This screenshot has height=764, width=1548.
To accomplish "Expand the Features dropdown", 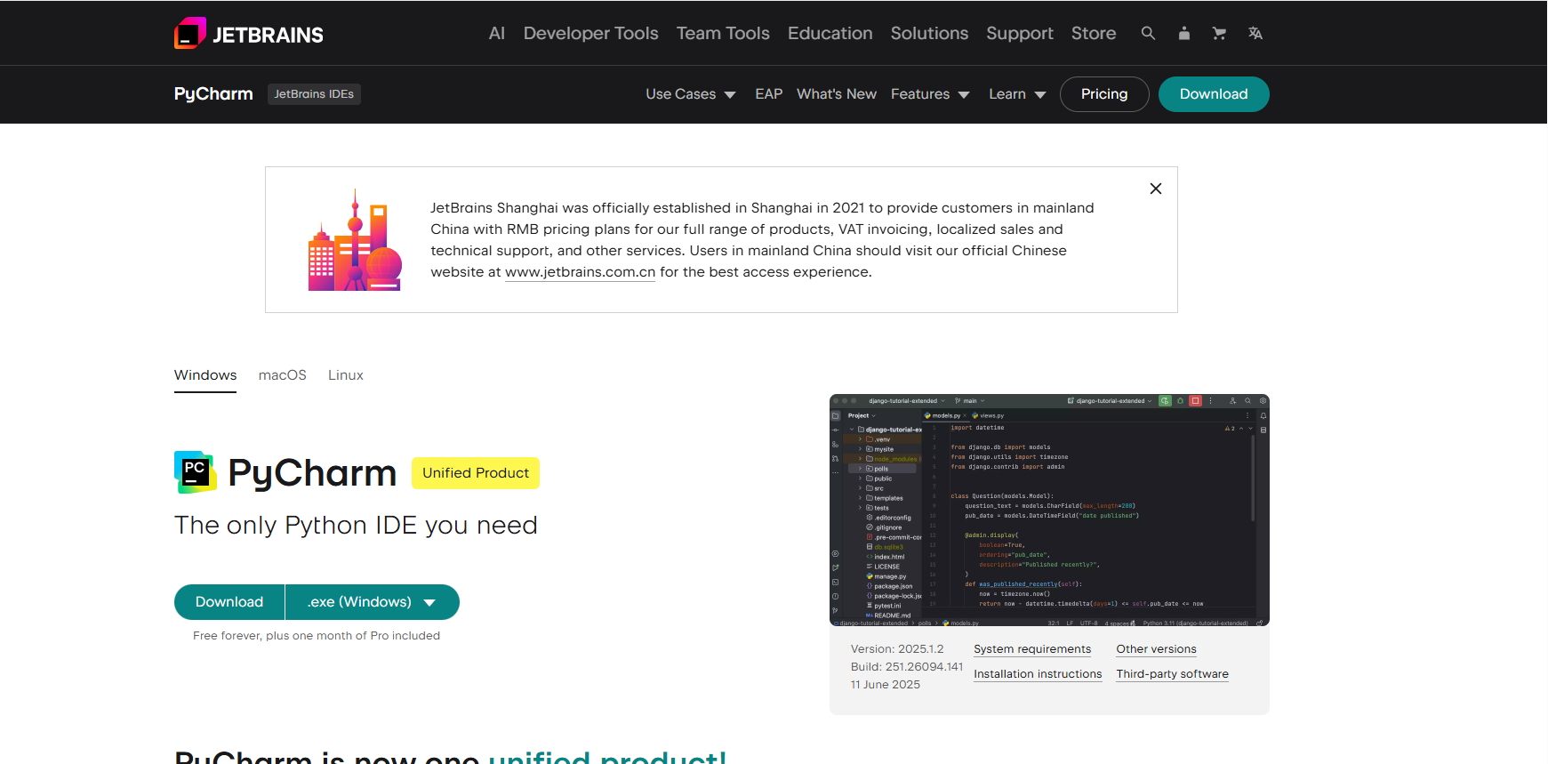I will pyautogui.click(x=930, y=94).
